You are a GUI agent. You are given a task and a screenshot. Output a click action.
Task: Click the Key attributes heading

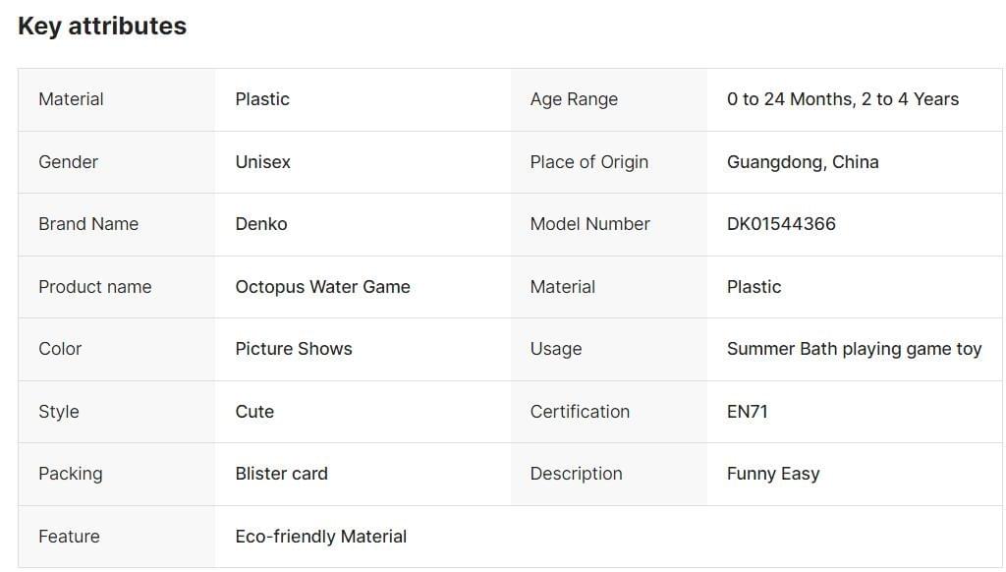tap(102, 27)
